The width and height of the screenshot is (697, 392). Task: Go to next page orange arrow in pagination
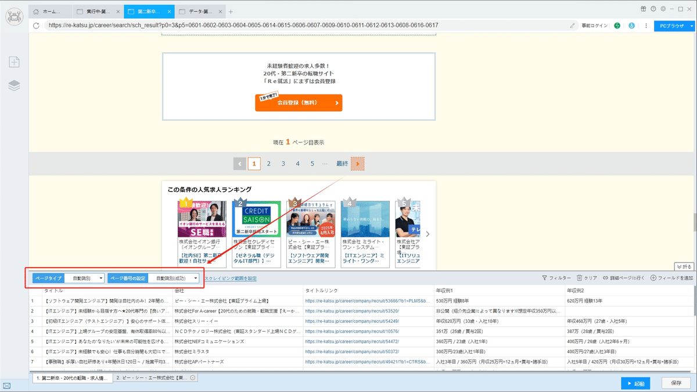[x=357, y=164]
